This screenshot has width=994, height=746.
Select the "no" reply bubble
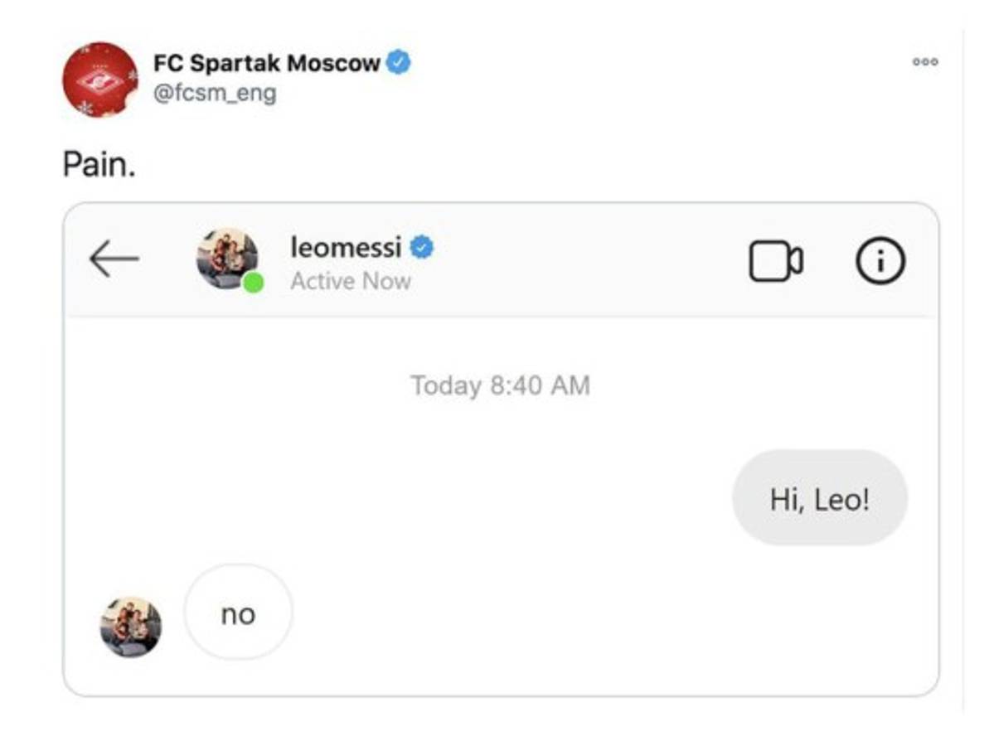point(238,614)
